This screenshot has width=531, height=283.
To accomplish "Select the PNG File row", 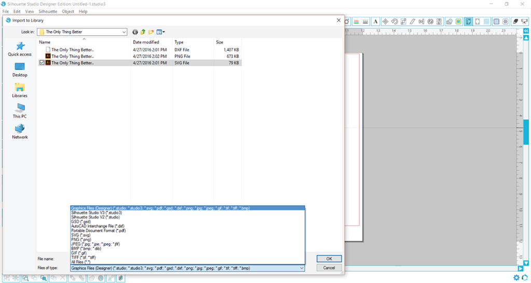I will (x=139, y=56).
